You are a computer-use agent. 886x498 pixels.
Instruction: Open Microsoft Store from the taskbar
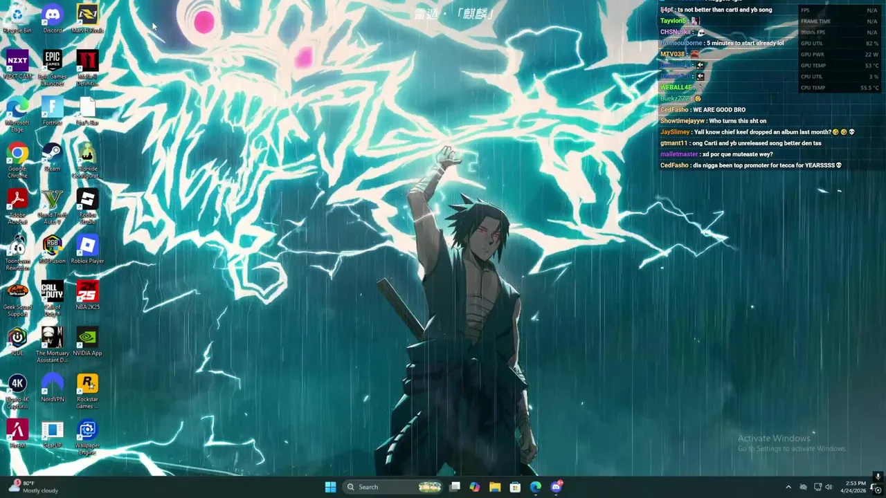[515, 487]
